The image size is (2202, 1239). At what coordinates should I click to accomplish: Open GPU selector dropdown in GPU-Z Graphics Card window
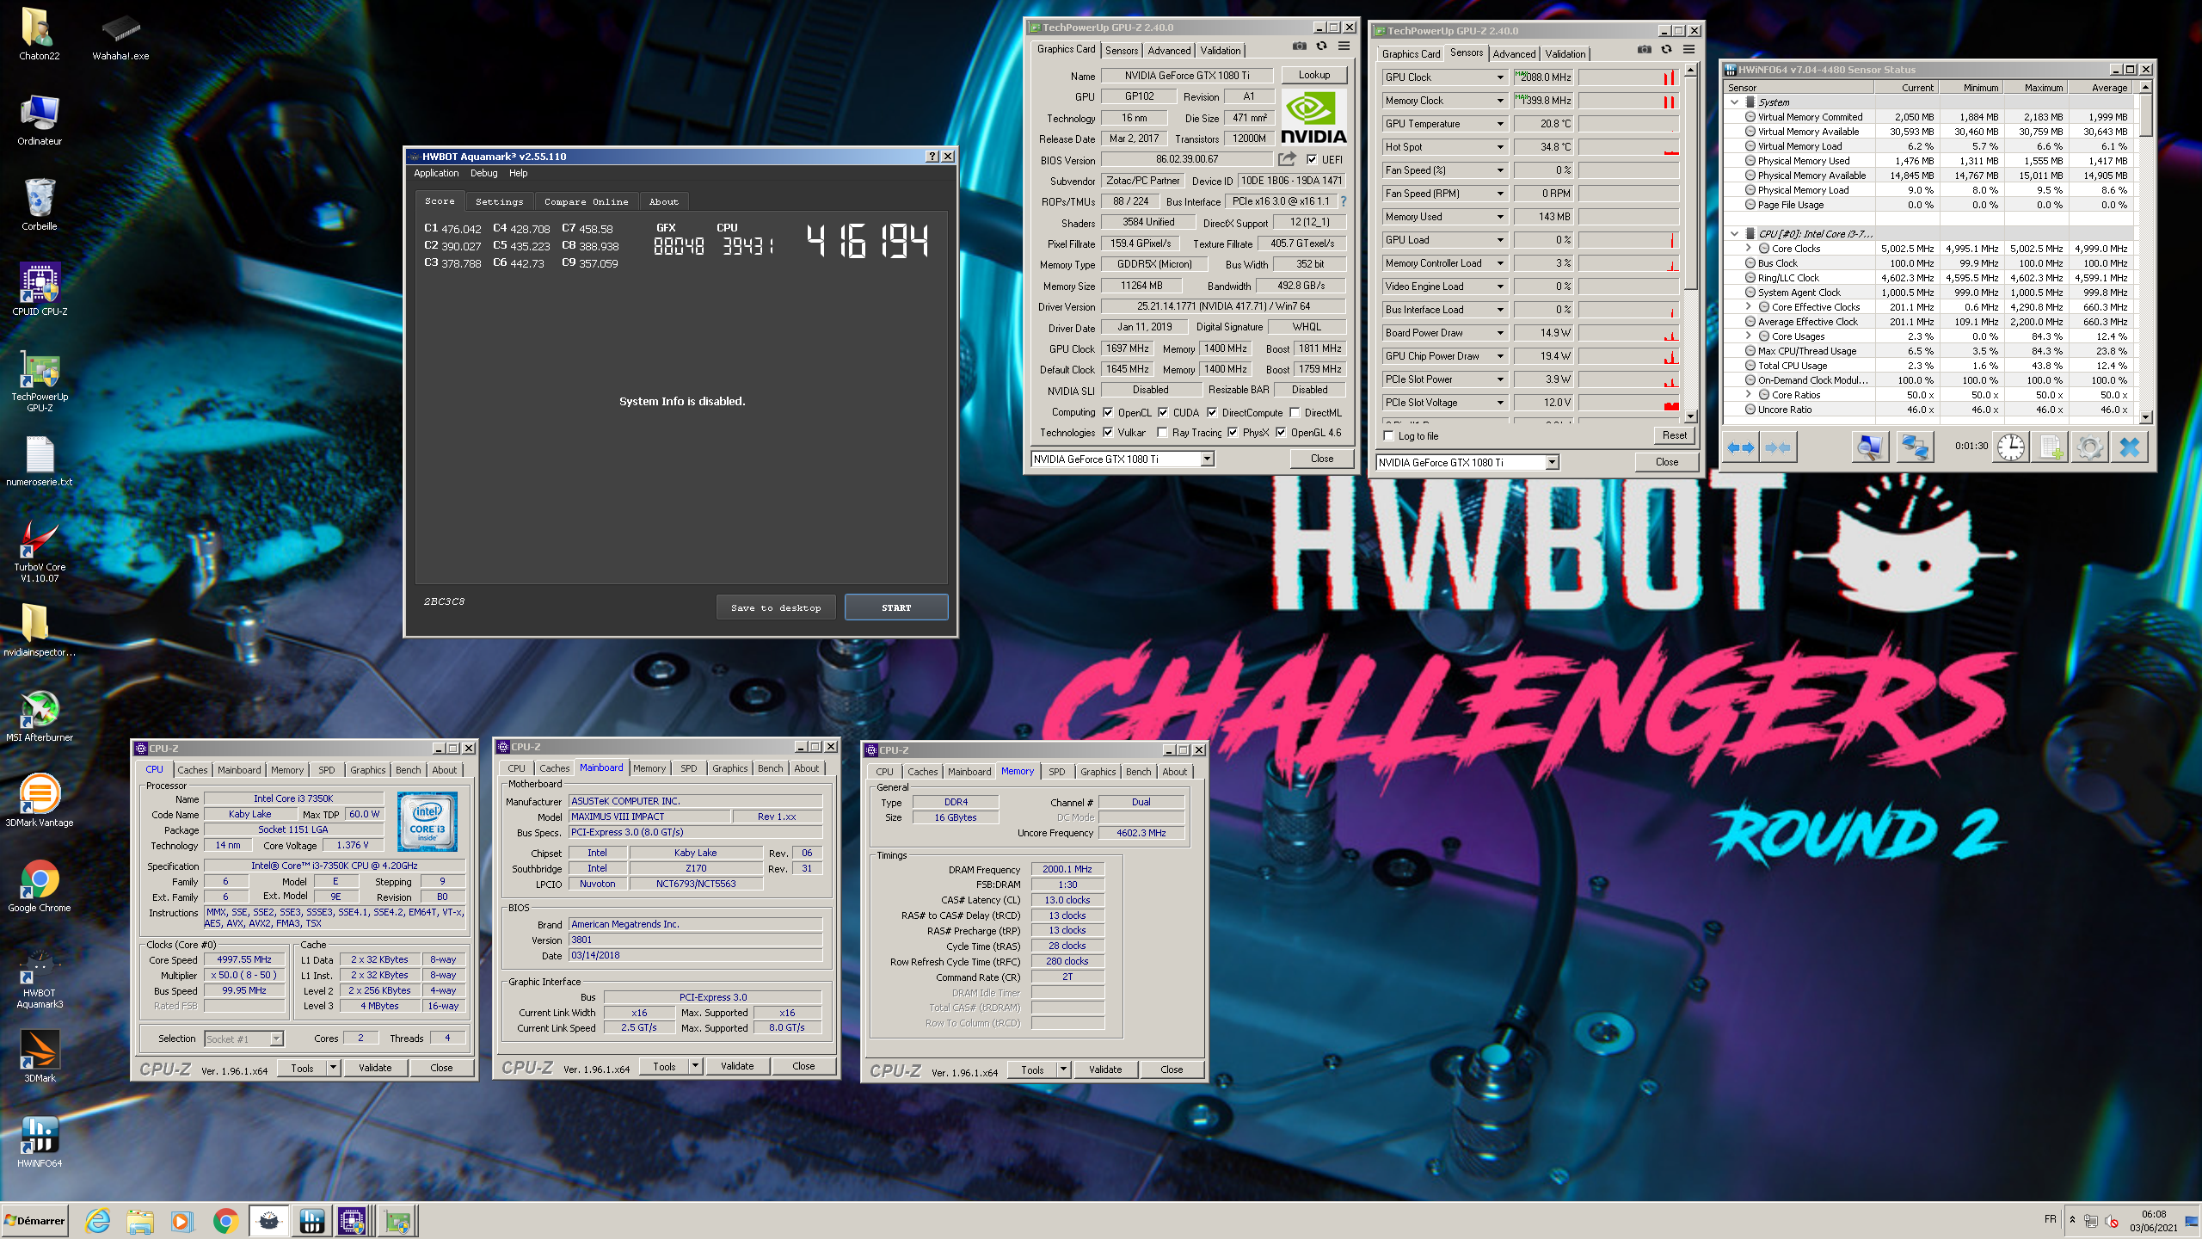(1207, 459)
